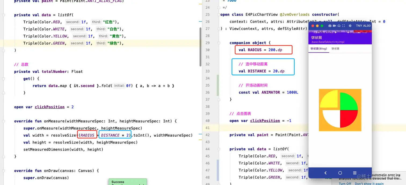Image resolution: width=406 pixels, height=185 pixels.
Task: Click the Turn Off link
Action: pyautogui.click(x=345, y=184)
